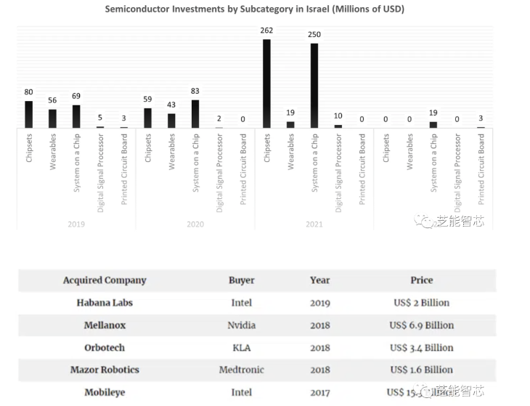Click the 2020 System on a Chip bar labeled 83
This screenshot has width=530, height=406.
[x=195, y=114]
